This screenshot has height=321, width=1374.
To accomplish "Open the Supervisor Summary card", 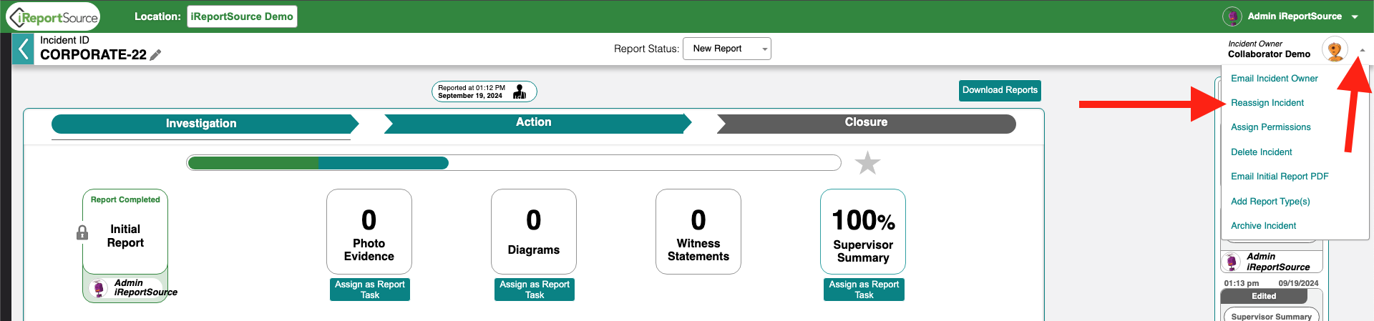I will tap(863, 231).
